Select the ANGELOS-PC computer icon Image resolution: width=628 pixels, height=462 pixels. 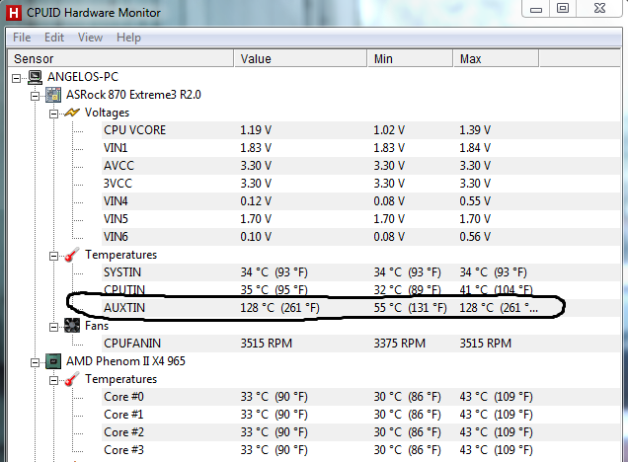click(35, 77)
